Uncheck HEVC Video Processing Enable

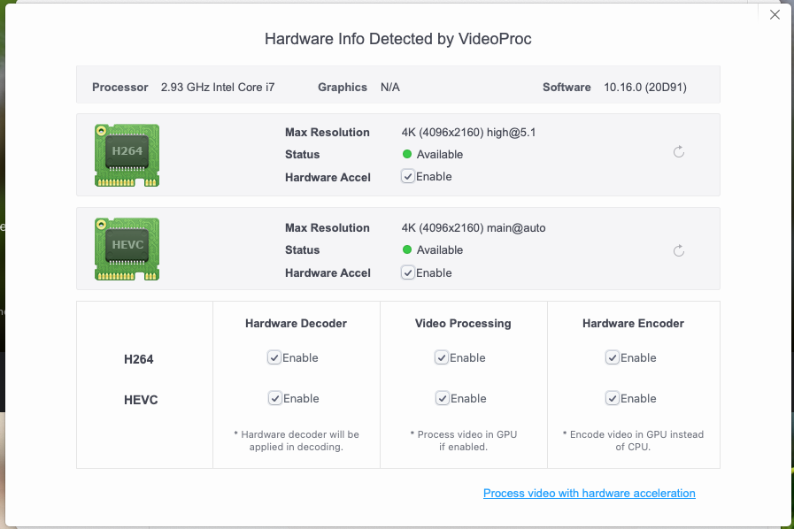point(441,398)
